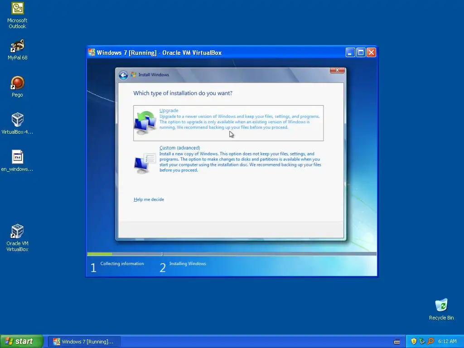
Task: Click the orange magnifier tray icon
Action: point(430,341)
